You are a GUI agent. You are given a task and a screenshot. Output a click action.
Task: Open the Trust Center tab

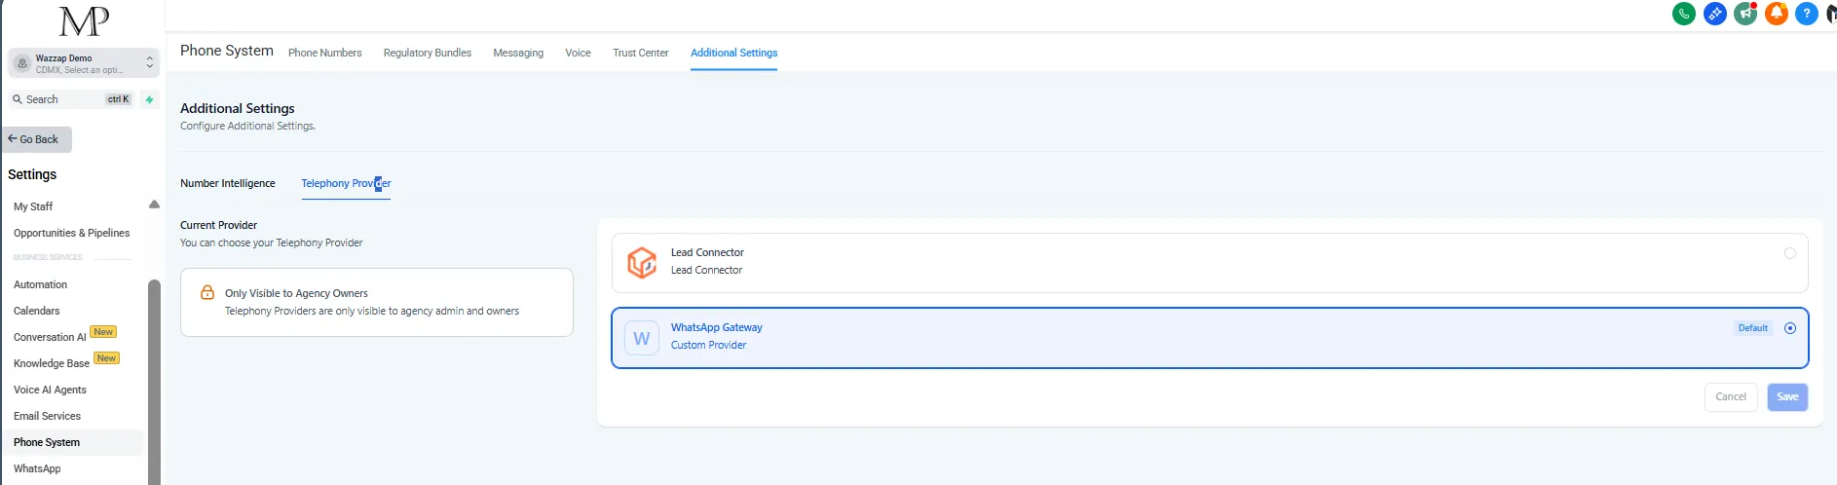coord(640,53)
